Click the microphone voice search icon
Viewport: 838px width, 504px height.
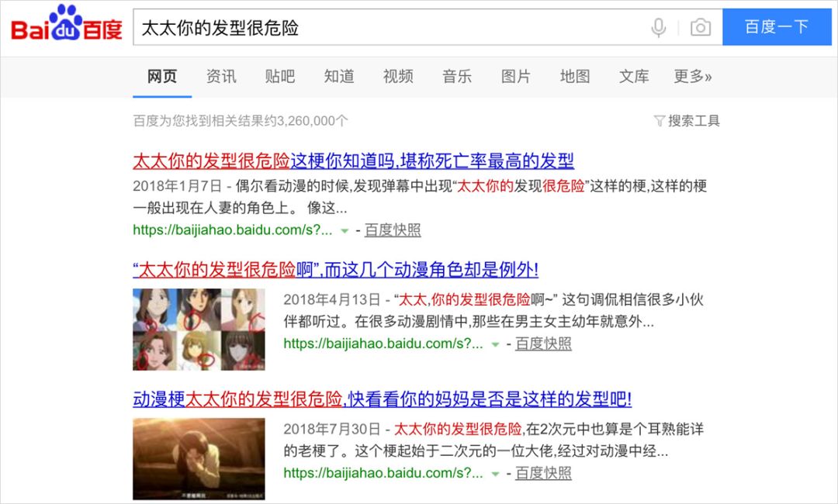[x=659, y=27]
